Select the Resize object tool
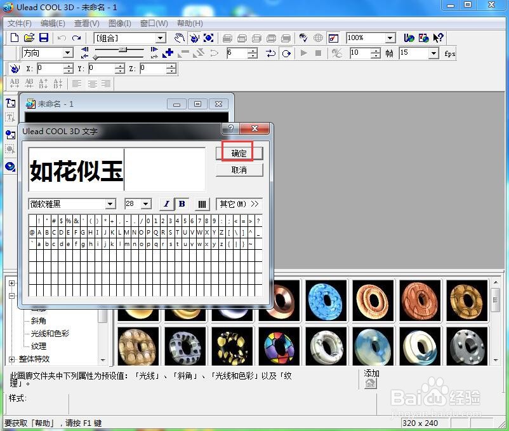This screenshot has width=509, height=431. pyautogui.click(x=209, y=38)
